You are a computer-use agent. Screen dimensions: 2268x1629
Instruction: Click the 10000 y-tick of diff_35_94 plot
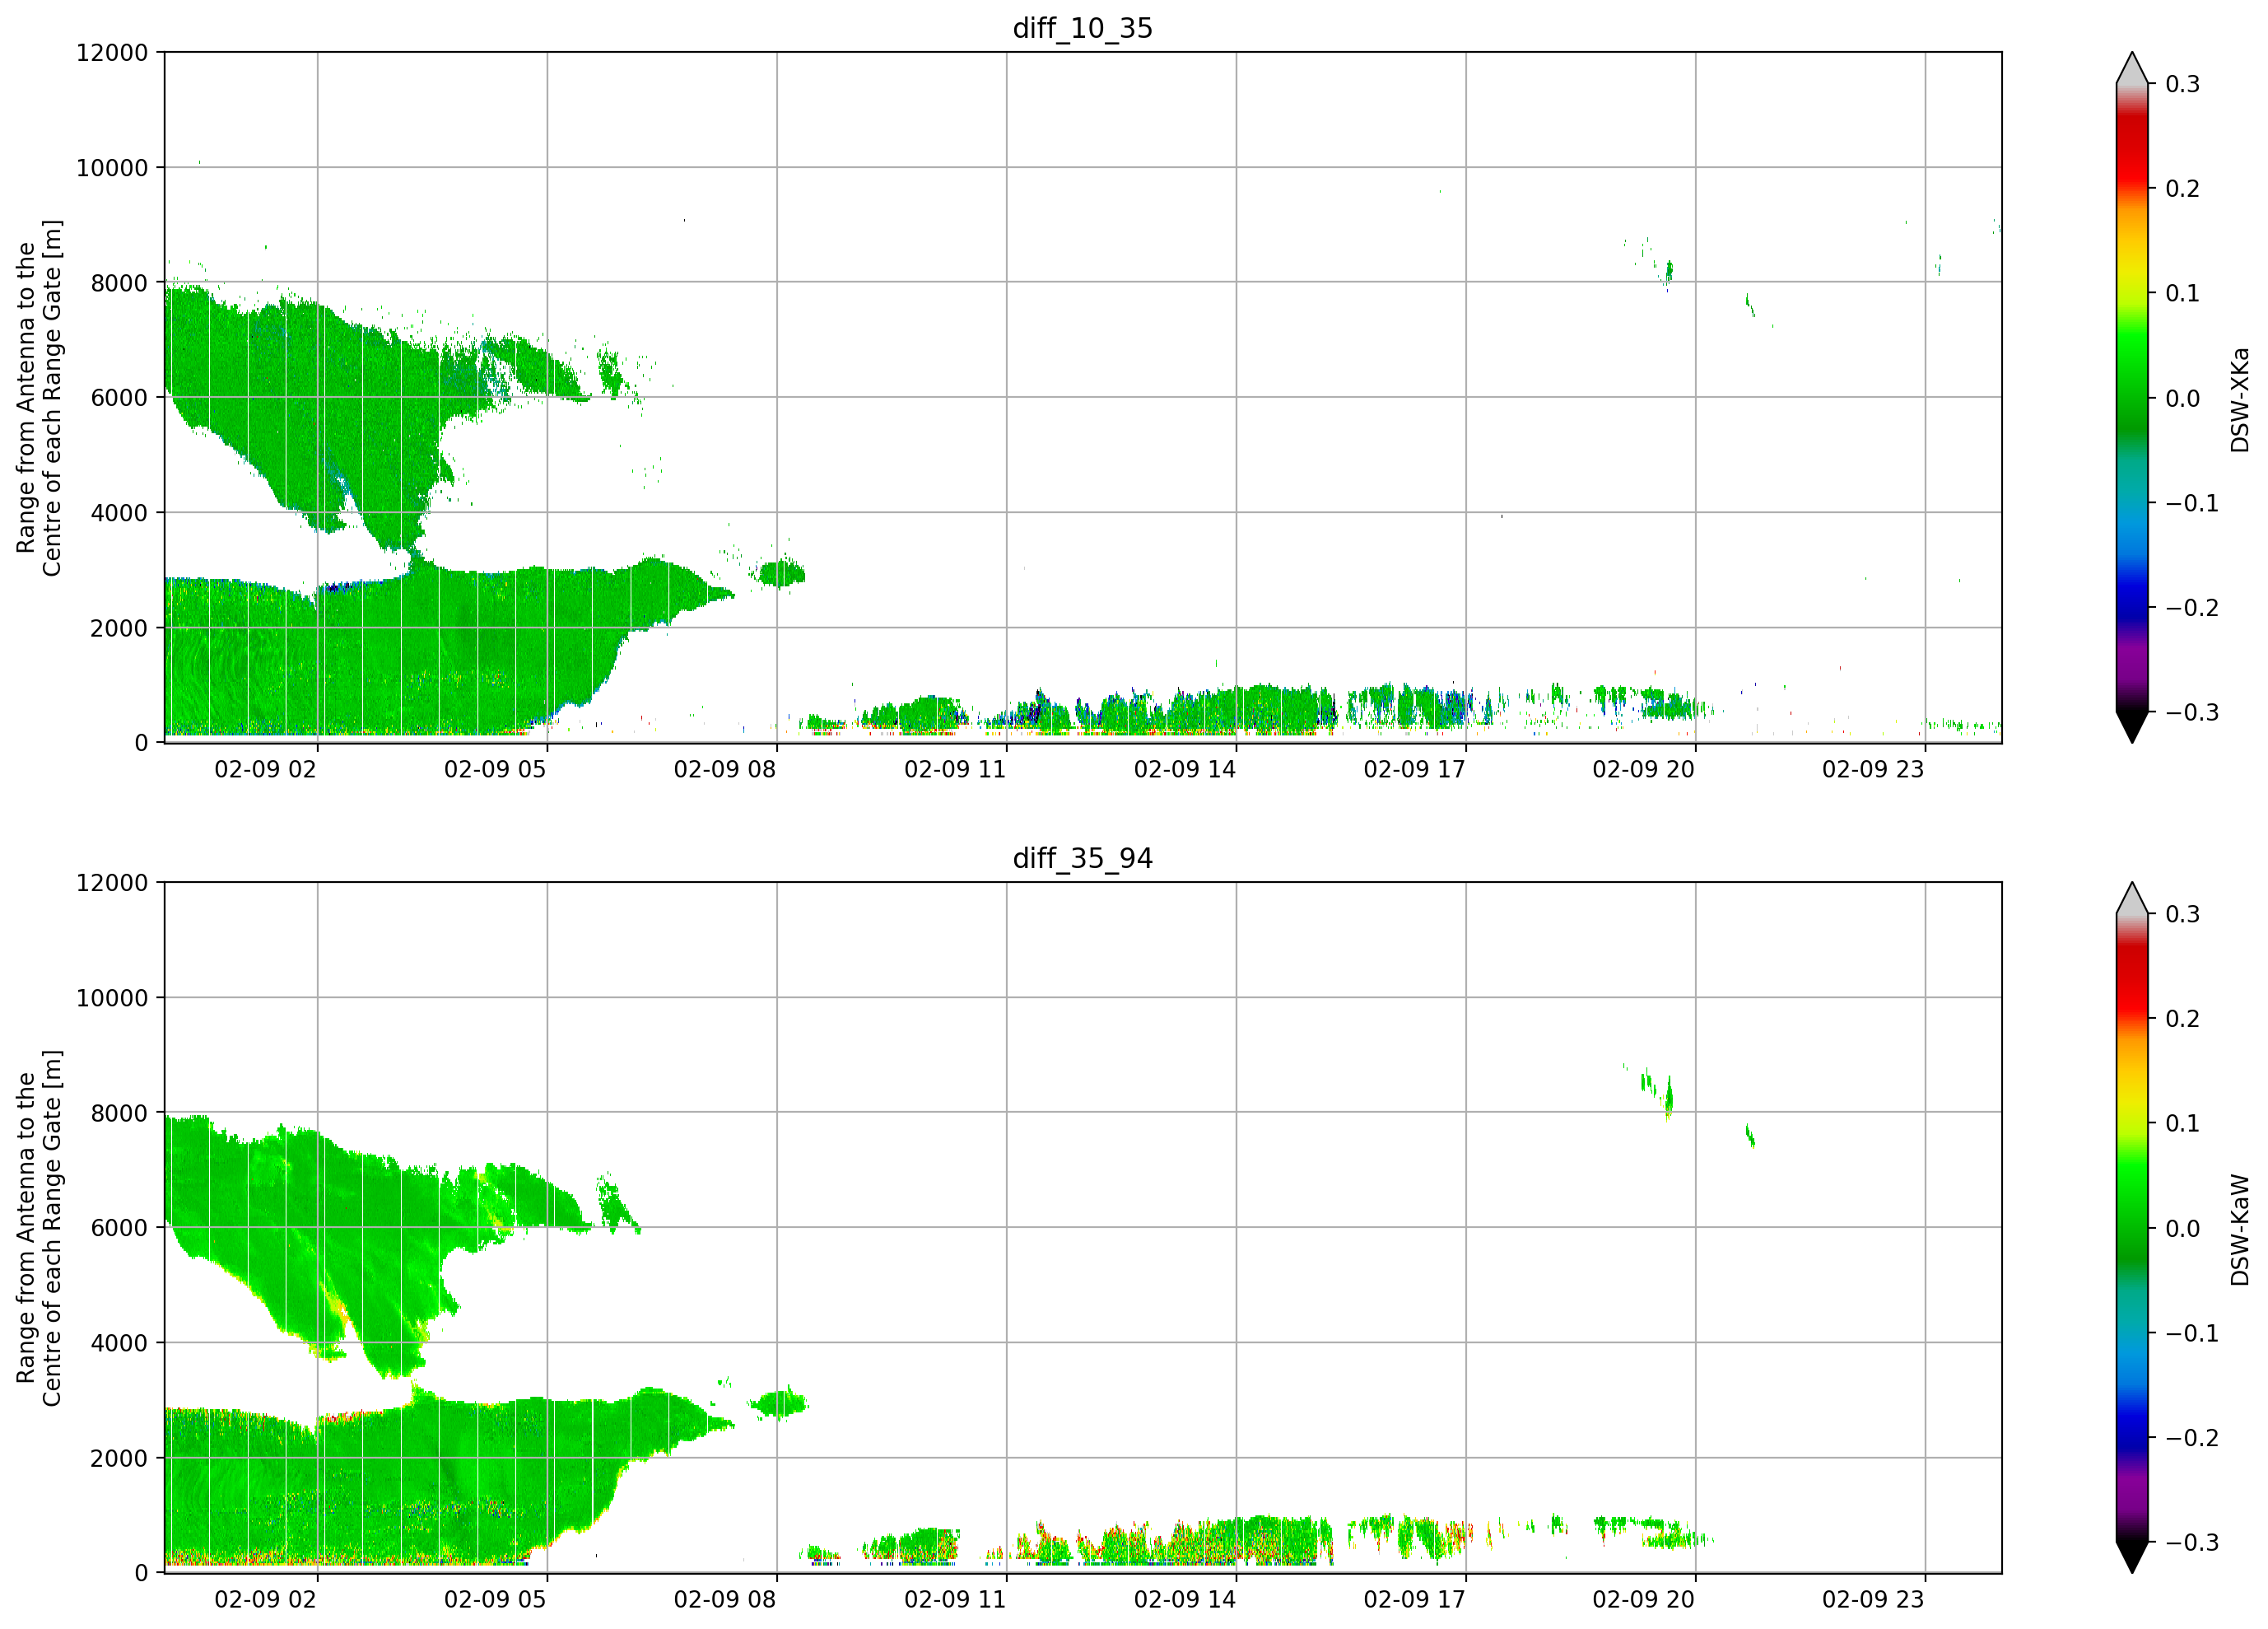[112, 997]
